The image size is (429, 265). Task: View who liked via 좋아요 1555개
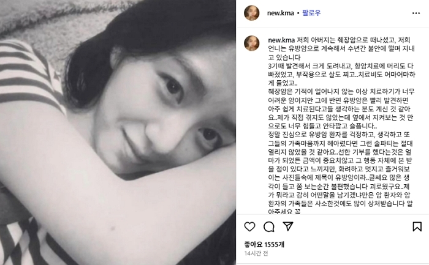[264, 244]
